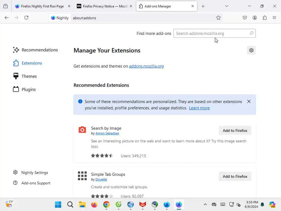The width and height of the screenshot is (281, 211).
Task: Click the Search by Image extension title
Action: 106,128
